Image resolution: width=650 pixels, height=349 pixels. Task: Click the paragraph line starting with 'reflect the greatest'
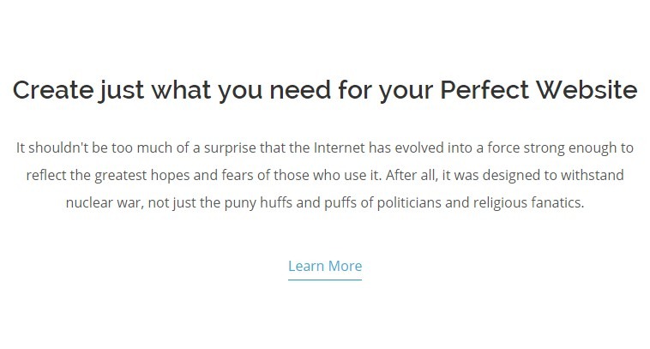(x=325, y=175)
